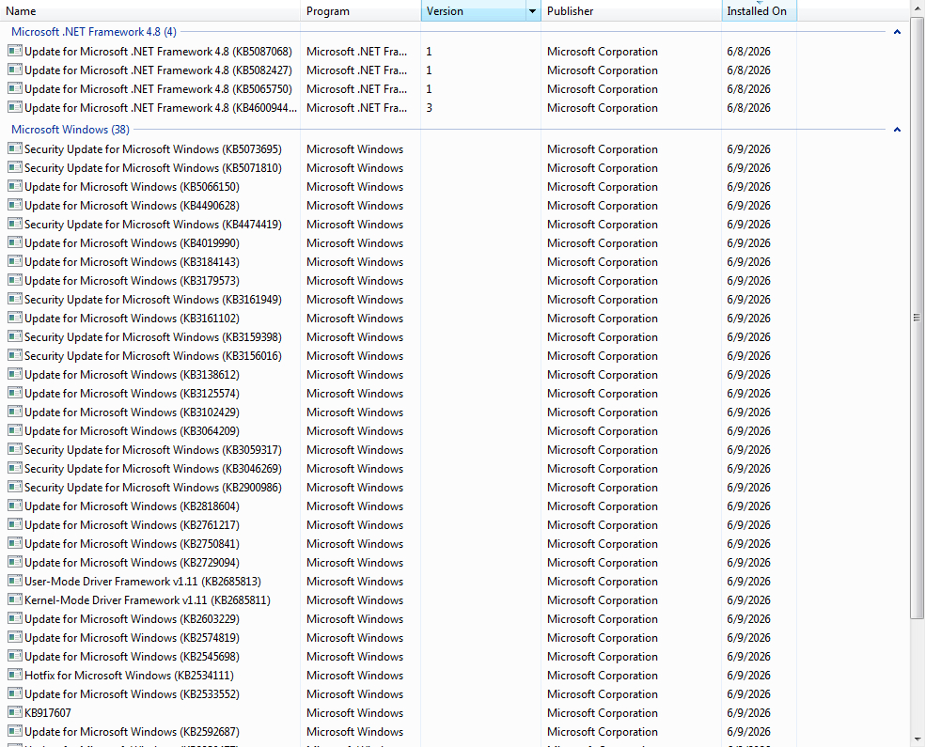Click Microsoft Corporation publisher in KB5073695 row

(x=603, y=149)
